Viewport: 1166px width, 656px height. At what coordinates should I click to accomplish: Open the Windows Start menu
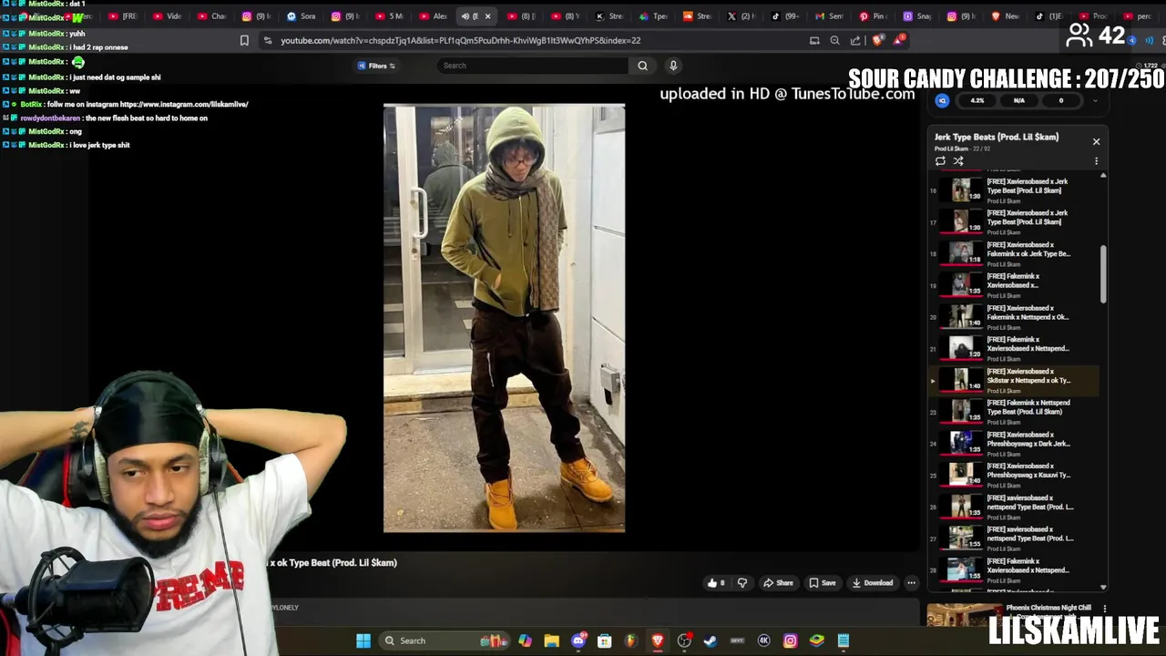(x=363, y=641)
